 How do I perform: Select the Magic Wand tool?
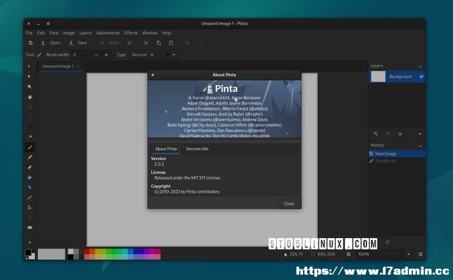click(x=29, y=137)
